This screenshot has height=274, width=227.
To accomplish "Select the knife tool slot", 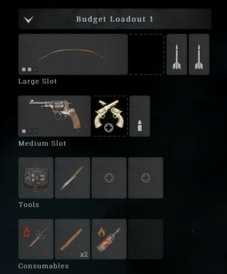I will pyautogui.click(x=73, y=178).
